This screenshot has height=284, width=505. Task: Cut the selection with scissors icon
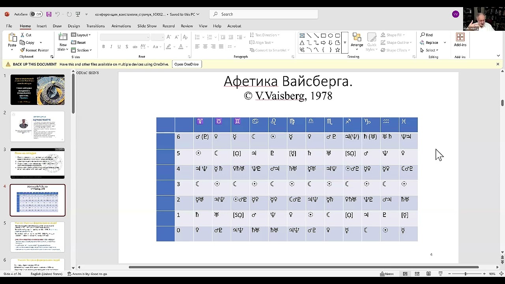[26, 35]
